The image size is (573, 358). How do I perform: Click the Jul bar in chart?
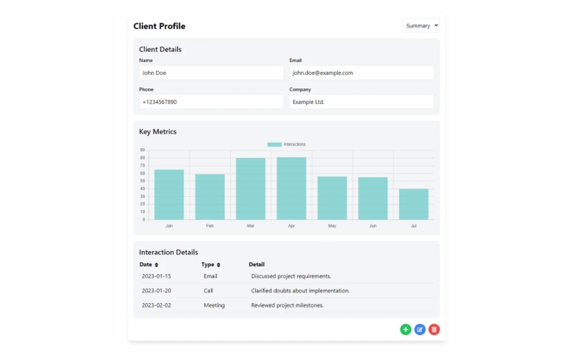click(x=413, y=205)
